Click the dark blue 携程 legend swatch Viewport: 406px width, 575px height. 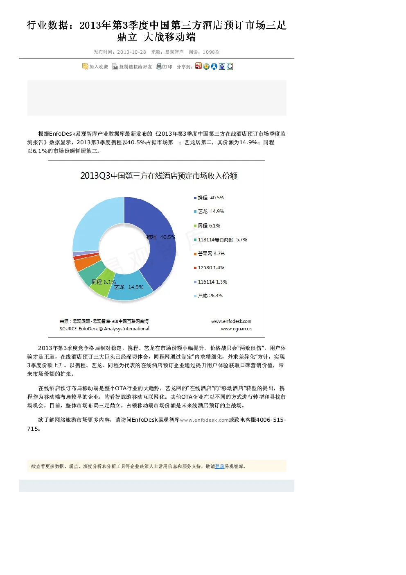pyautogui.click(x=195, y=198)
